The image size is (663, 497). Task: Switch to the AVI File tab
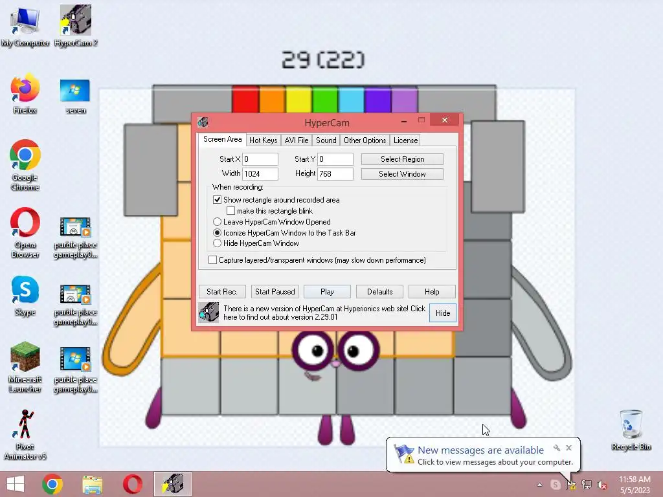tap(297, 140)
